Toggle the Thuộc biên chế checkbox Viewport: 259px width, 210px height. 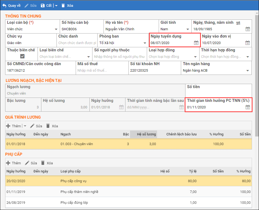tap(22, 56)
